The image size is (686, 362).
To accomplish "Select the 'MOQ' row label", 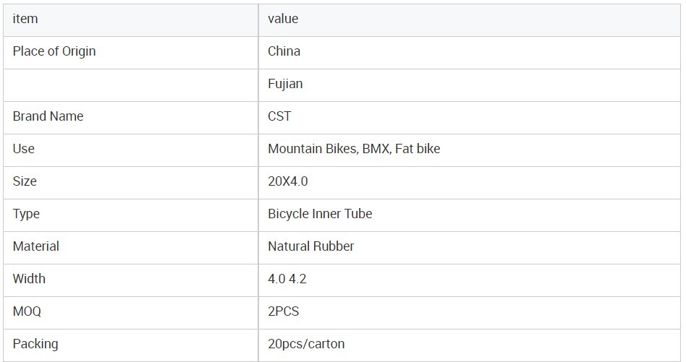I will [27, 311].
